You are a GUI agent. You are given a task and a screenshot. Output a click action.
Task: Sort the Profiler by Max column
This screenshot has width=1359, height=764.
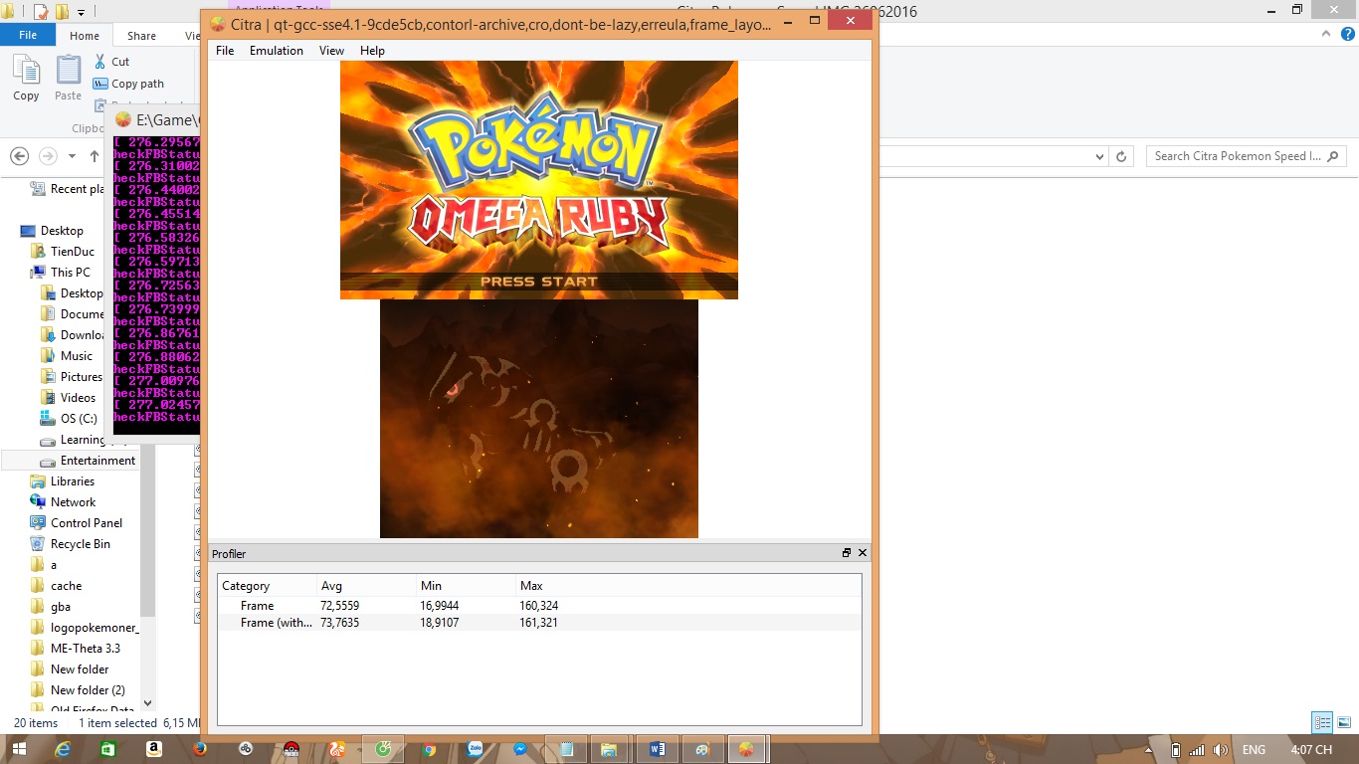688,586
